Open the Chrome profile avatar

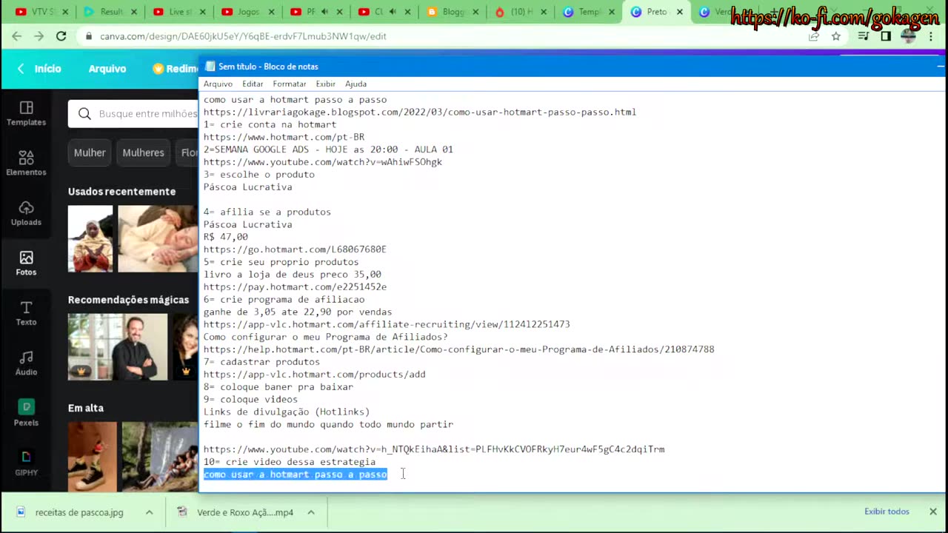pos(909,36)
